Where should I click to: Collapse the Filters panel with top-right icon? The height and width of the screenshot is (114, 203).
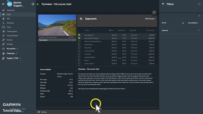pyautogui.click(x=199, y=4)
